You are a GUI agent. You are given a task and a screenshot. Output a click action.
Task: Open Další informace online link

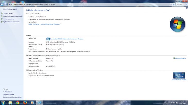click(179, 80)
